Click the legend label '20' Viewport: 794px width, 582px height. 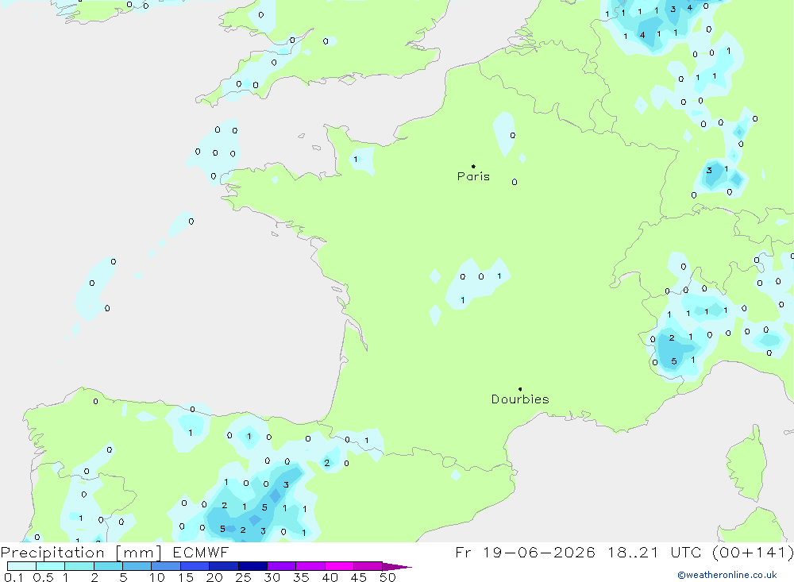(x=214, y=577)
